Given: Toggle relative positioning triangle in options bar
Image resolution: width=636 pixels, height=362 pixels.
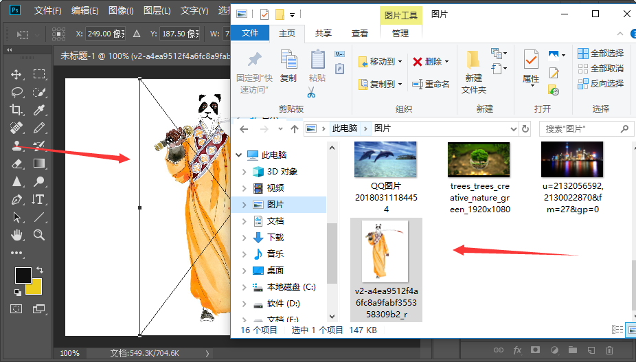Looking at the screenshot, I should coord(137,34).
